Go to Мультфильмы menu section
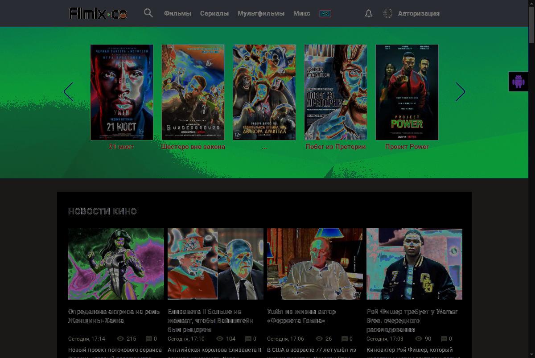The width and height of the screenshot is (535, 358). (261, 13)
